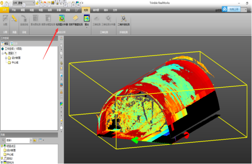Collapse the 项目1 tree node
252x164 pixels.
tap(3, 53)
